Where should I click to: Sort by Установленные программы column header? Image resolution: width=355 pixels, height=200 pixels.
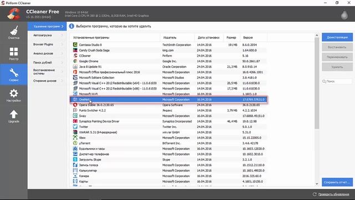(x=115, y=37)
